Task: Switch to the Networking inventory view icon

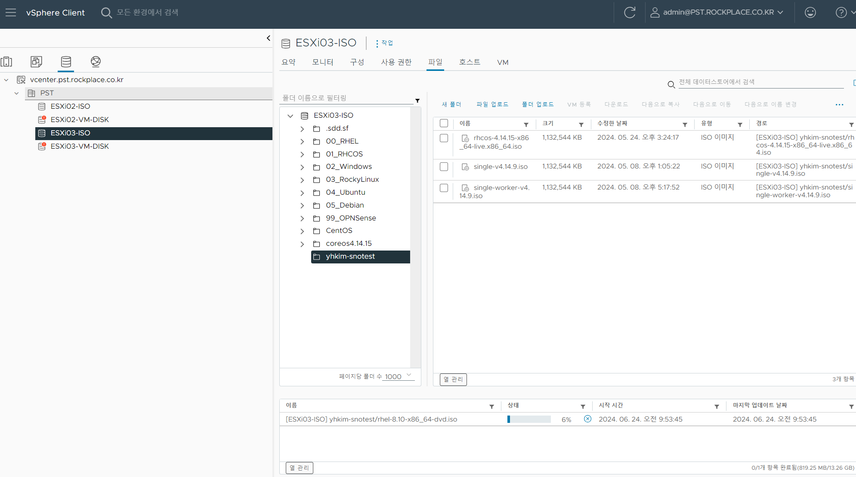Action: pyautogui.click(x=96, y=61)
